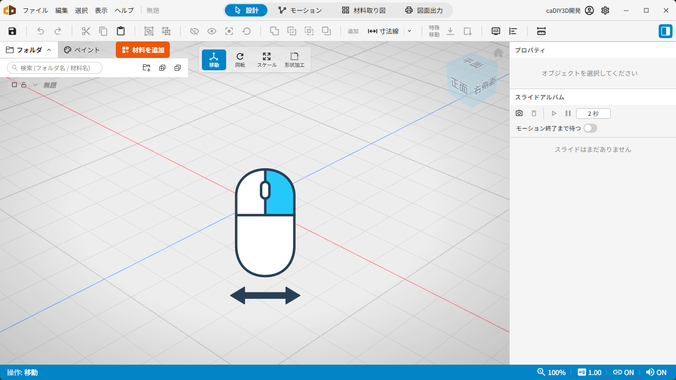Screen dimensions: 676x380
Task: Click the special move square-with-arrow icon
Action: tap(468, 31)
